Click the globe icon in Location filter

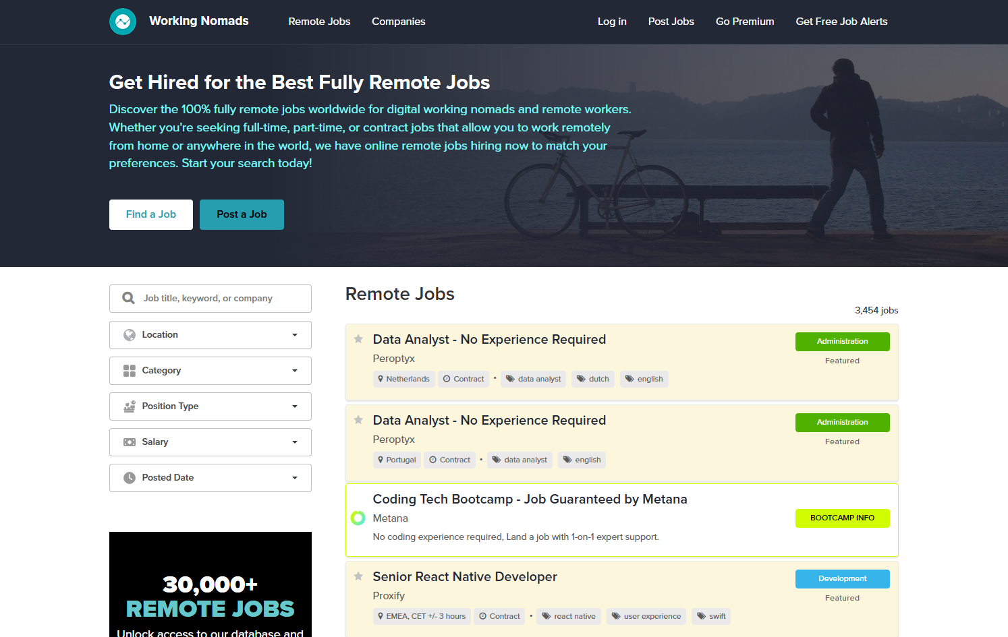pyautogui.click(x=130, y=335)
